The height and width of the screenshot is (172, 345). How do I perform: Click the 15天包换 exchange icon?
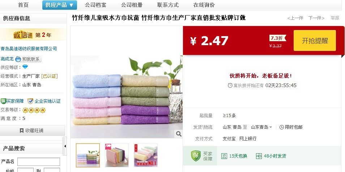point(224,156)
